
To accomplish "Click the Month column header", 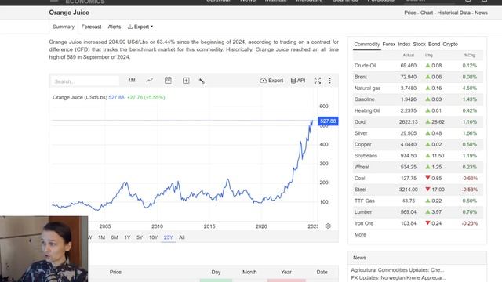I will (x=249, y=272).
